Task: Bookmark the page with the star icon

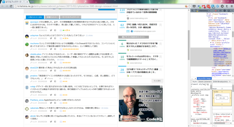Action: [190, 6]
